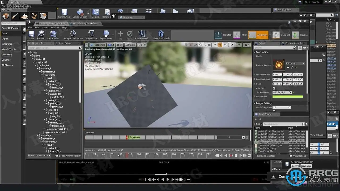Image resolution: width=340 pixels, height=191 pixels.
Task: Click Save Now on the autosave notification
Action: pyautogui.click(x=306, y=166)
